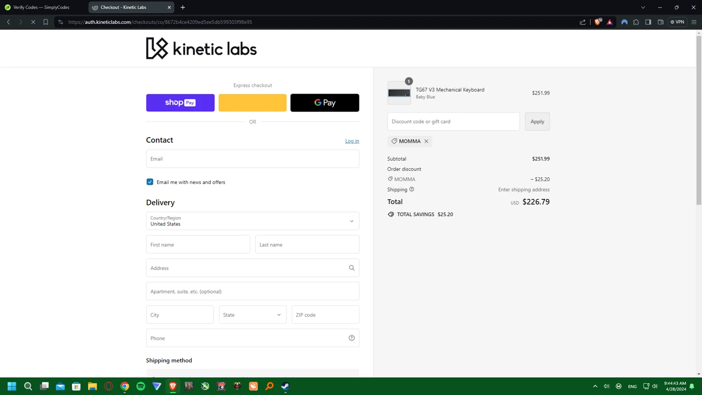Close the Checkout - Kinetic Labs tab

pos(169,7)
